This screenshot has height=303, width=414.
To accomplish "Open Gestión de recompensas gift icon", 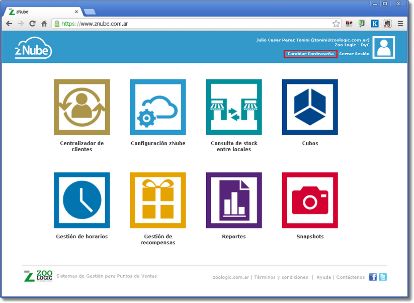I will pyautogui.click(x=157, y=200).
